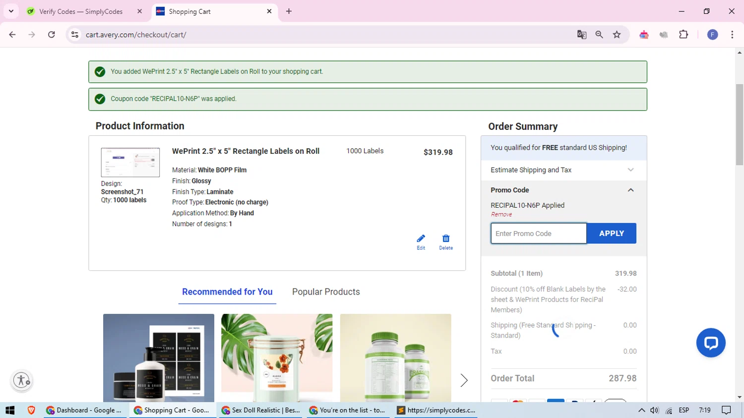Open the accessibility options icon

22,380
